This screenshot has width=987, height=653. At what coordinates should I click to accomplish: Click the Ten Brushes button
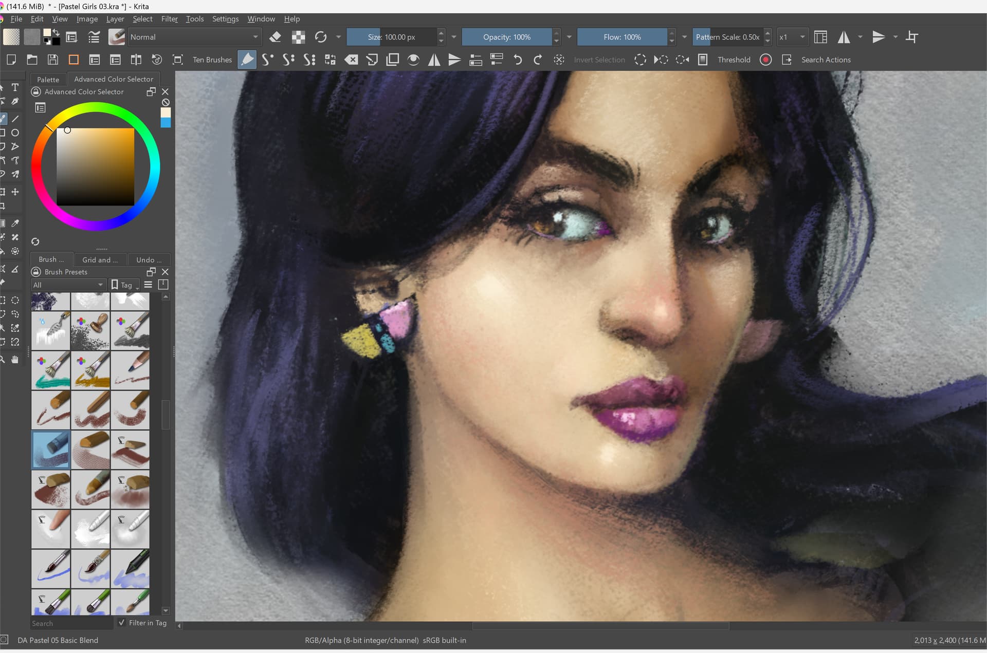[x=212, y=60]
